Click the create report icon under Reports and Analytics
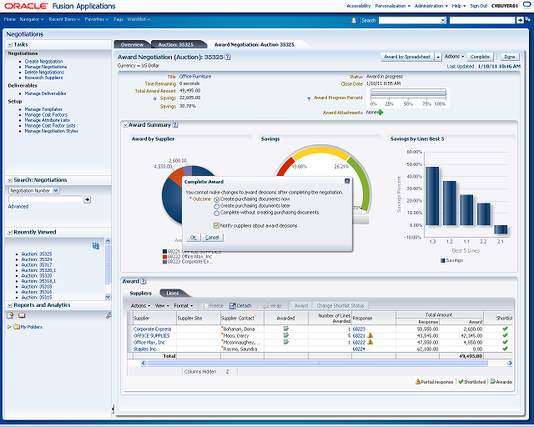The width and height of the screenshot is (534, 427). pos(10,315)
